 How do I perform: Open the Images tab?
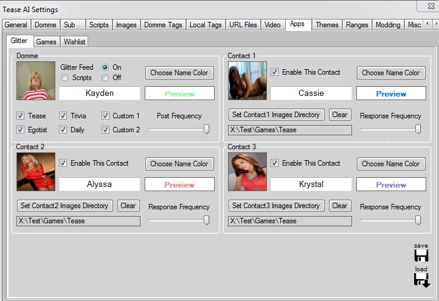pyautogui.click(x=126, y=25)
